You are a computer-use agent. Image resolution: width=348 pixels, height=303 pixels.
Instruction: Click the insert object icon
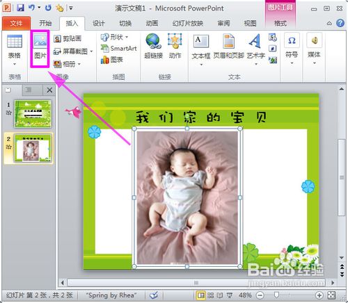coord(273,60)
